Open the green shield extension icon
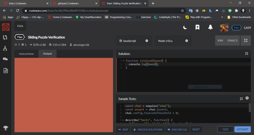This screenshot has height=135, width=254. [230, 11]
